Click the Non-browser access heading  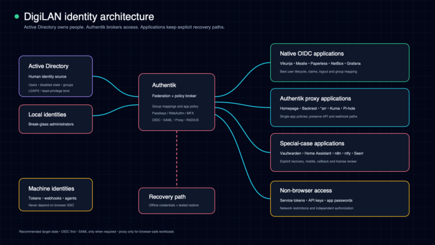pos(306,191)
